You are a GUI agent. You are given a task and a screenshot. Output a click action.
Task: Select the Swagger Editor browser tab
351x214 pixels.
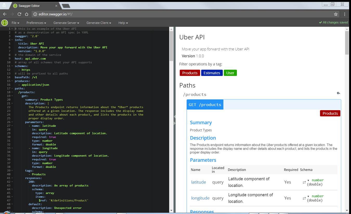pyautogui.click(x=35, y=6)
